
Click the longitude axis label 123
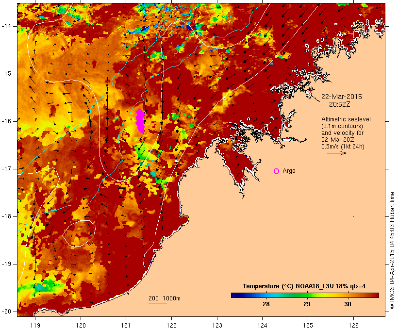(x=217, y=325)
